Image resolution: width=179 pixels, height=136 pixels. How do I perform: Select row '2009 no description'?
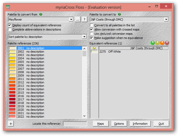pos(49,75)
